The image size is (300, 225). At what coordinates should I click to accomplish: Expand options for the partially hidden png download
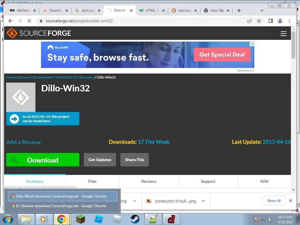[x=135, y=201]
